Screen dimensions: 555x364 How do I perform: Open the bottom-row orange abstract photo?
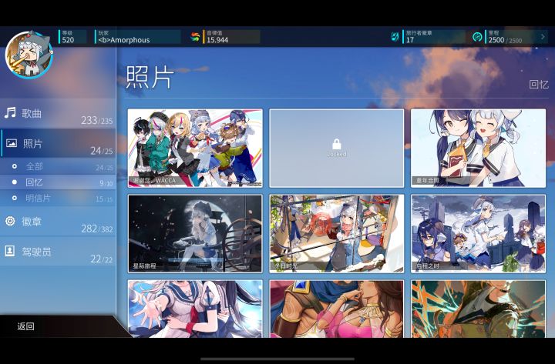pos(478,309)
